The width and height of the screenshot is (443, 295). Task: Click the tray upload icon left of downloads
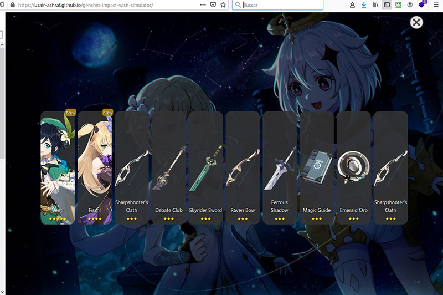coord(352,5)
